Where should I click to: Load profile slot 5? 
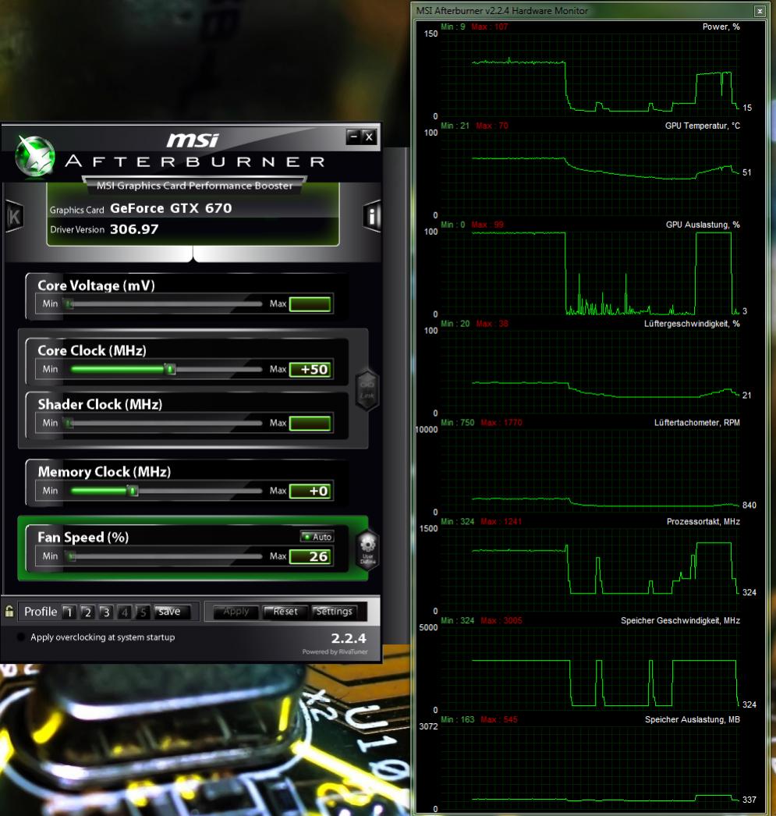click(143, 612)
